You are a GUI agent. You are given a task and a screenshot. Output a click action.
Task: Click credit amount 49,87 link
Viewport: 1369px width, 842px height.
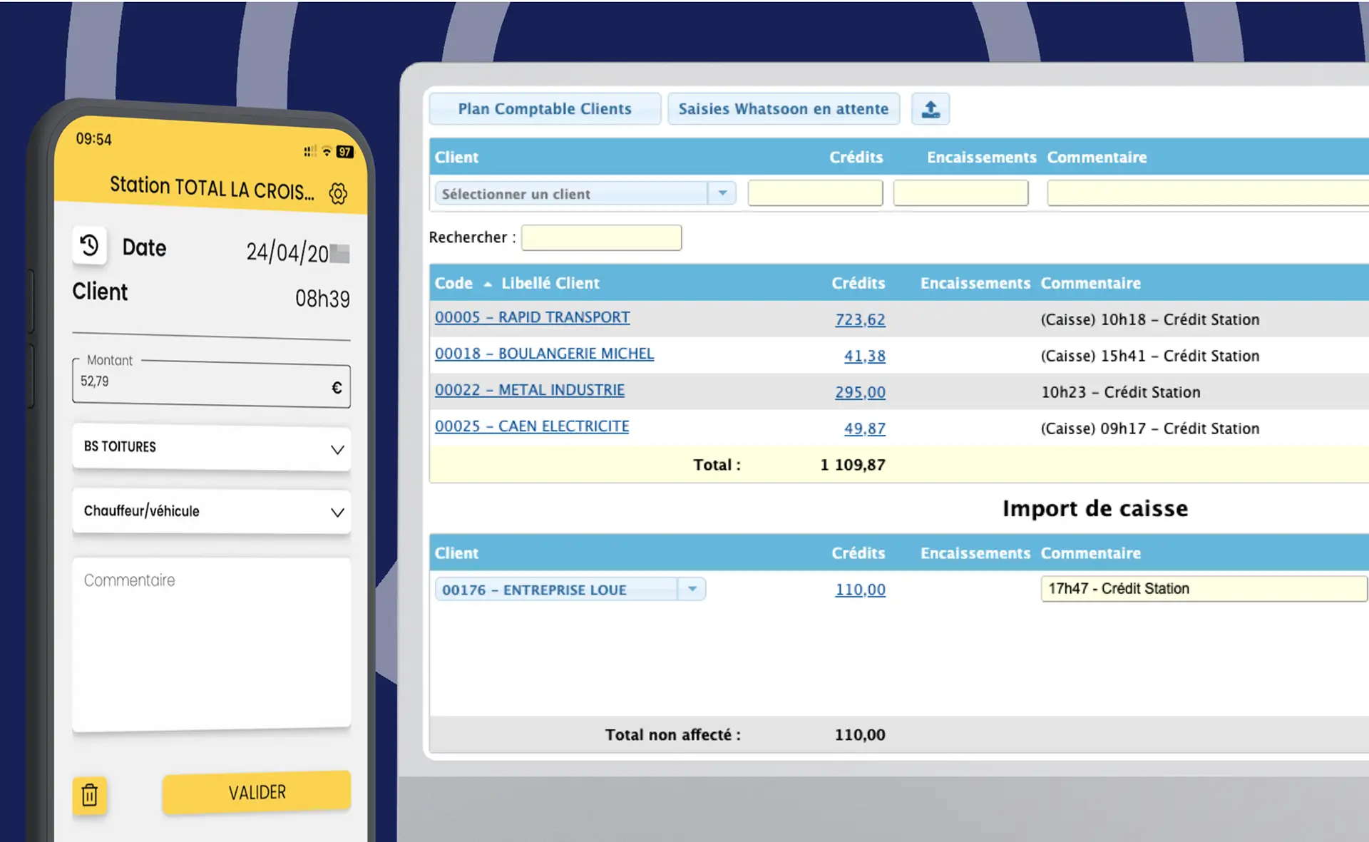[x=864, y=428]
